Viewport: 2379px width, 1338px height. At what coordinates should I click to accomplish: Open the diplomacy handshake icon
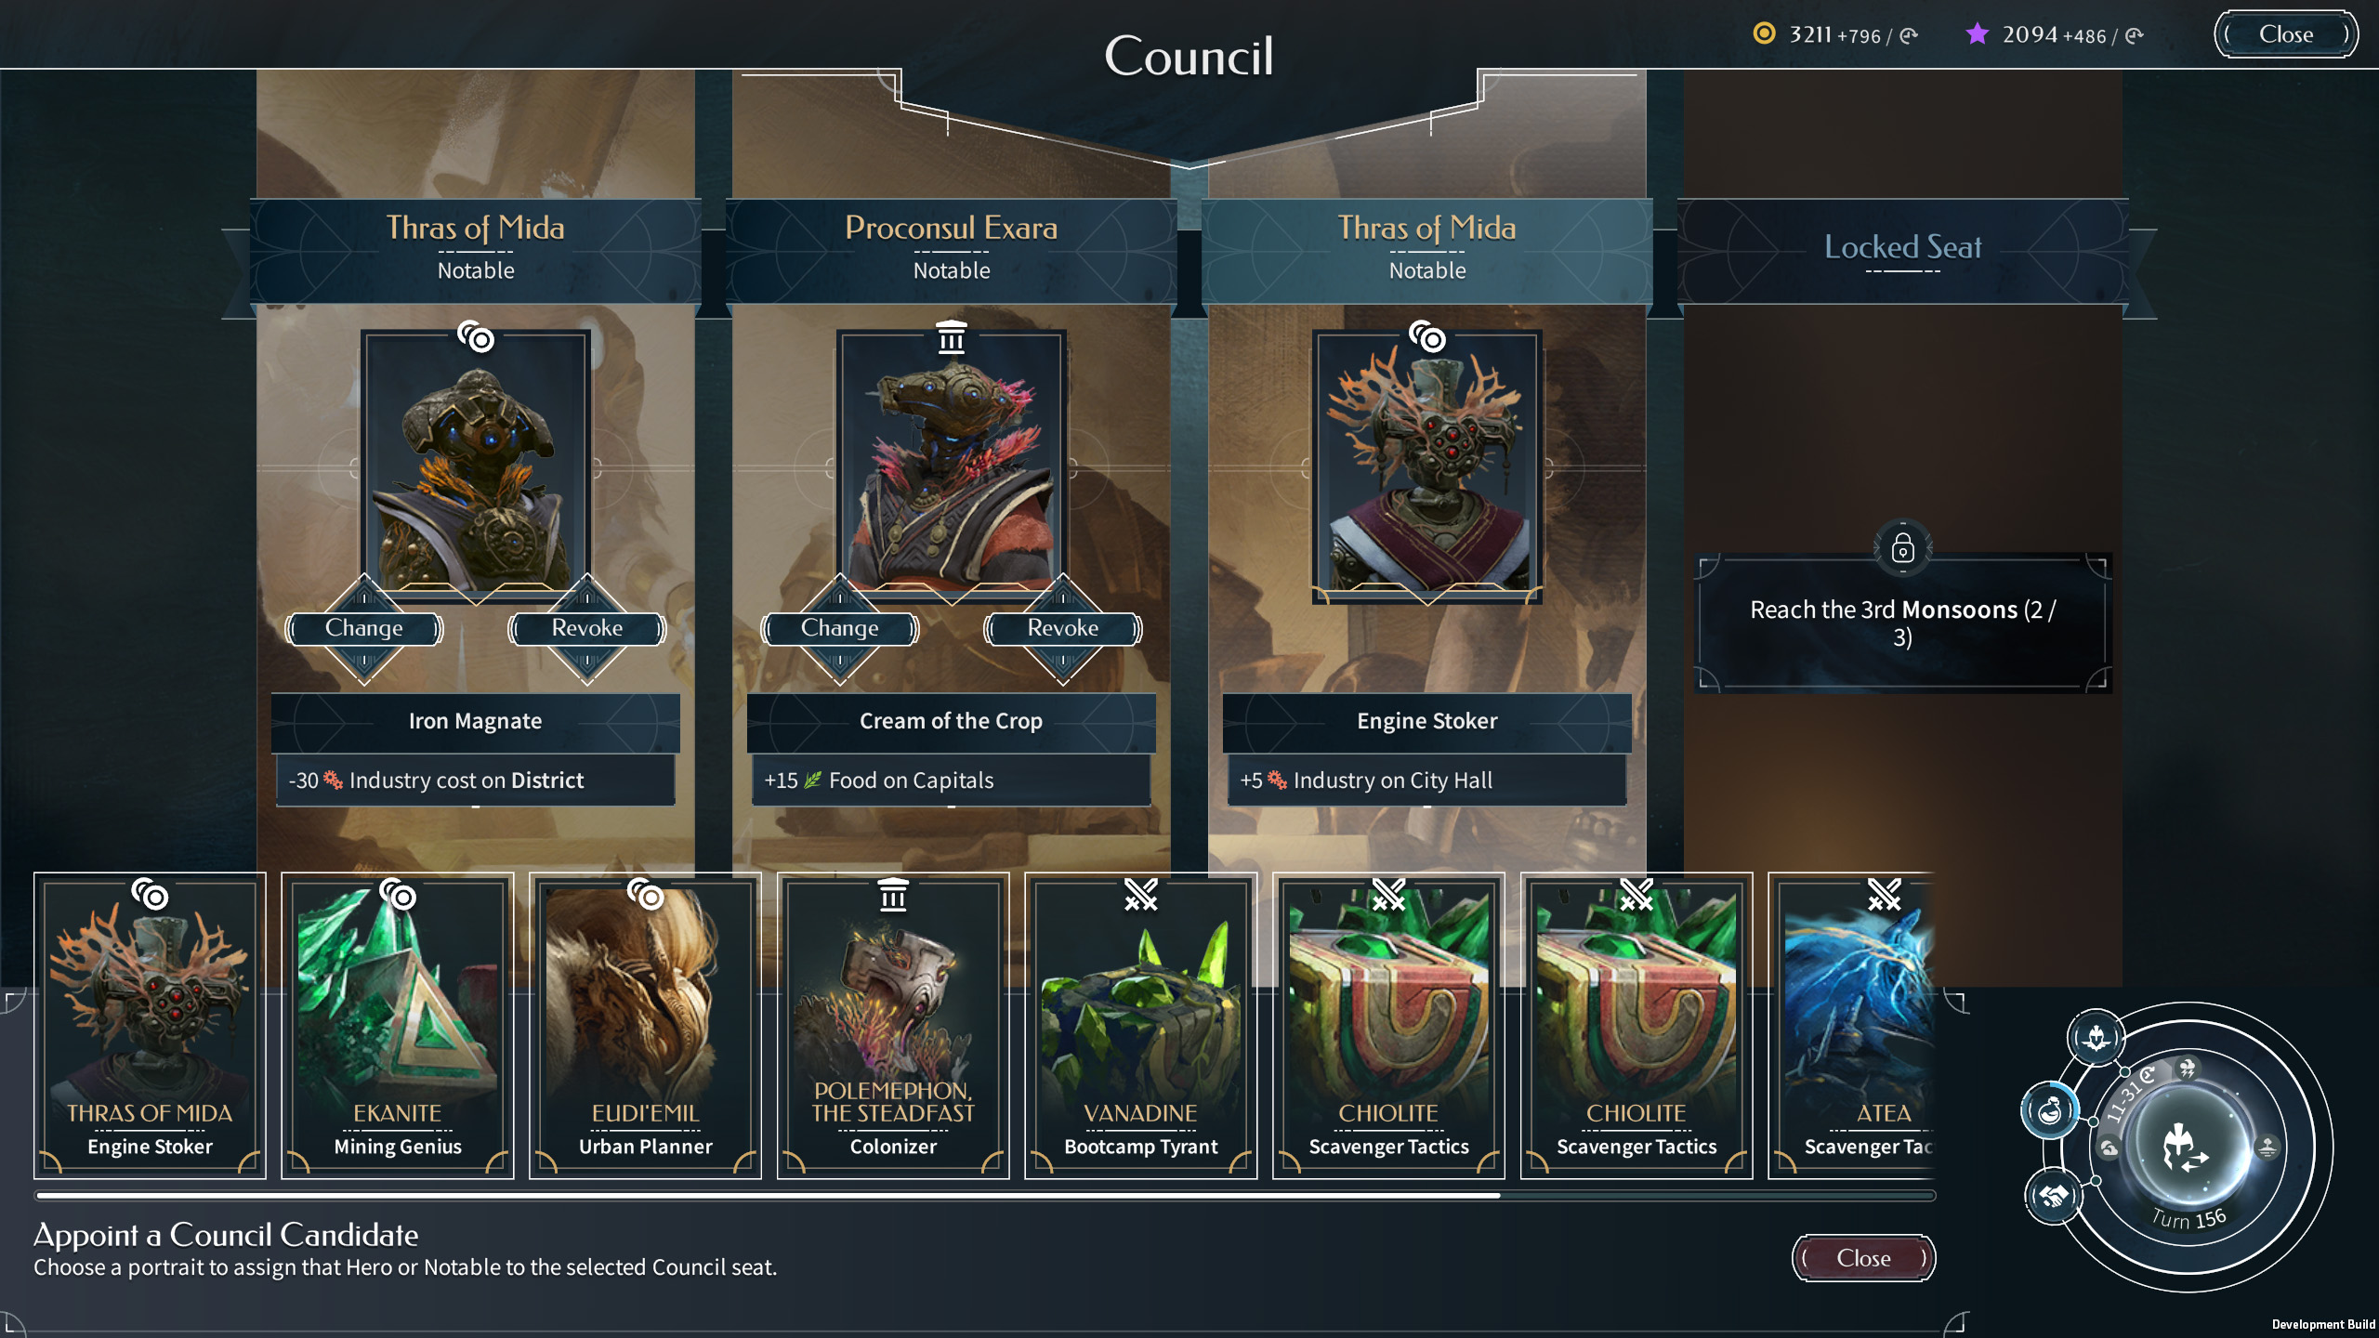tap(2054, 1196)
